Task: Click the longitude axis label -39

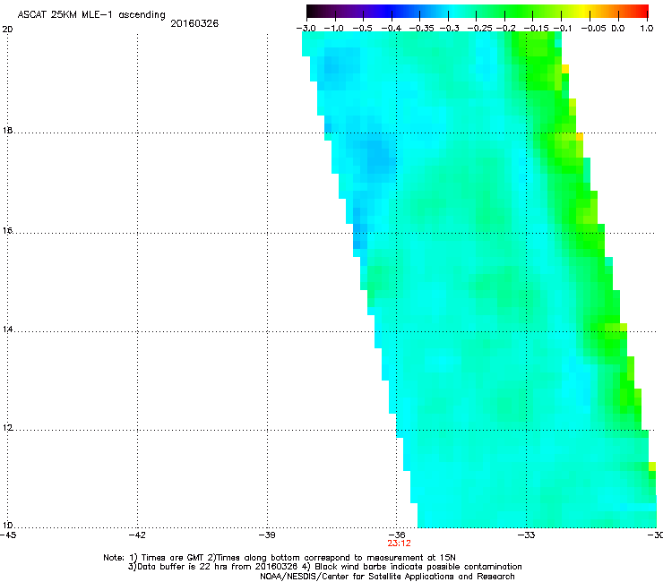Action: point(267,535)
